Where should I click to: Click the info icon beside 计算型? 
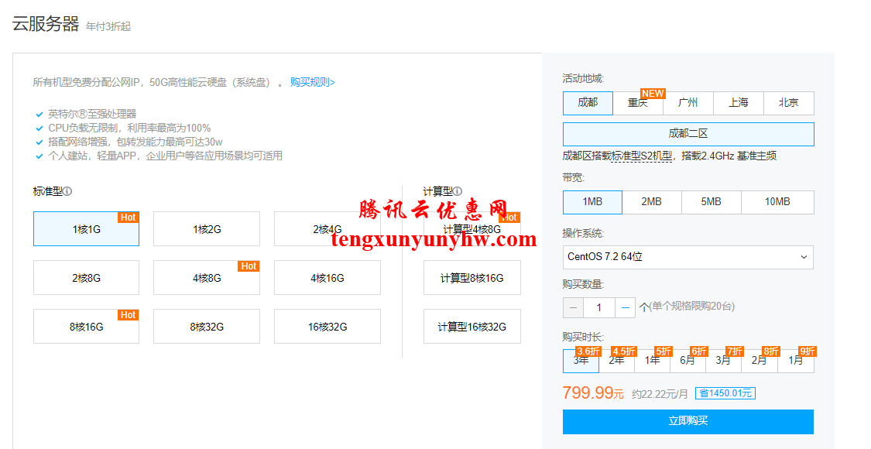coord(457,191)
